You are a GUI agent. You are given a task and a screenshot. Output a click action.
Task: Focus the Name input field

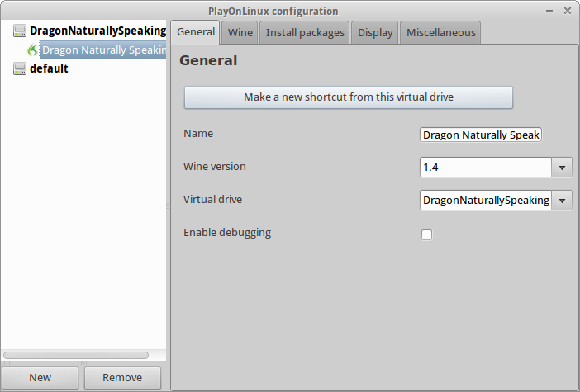(481, 135)
